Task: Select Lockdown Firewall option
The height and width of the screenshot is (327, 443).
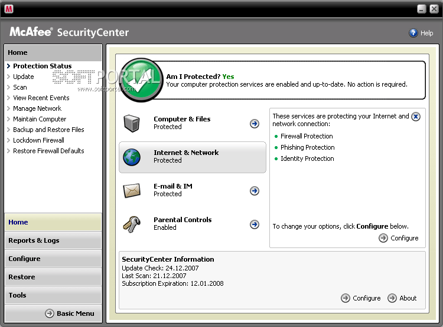Action: [x=39, y=140]
